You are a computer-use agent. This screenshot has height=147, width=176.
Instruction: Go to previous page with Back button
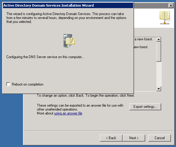pyautogui.click(x=111, y=138)
